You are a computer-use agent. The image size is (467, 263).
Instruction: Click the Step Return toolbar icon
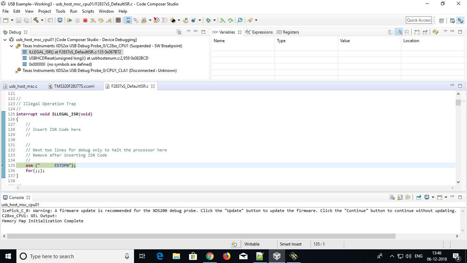pyautogui.click(x=109, y=20)
